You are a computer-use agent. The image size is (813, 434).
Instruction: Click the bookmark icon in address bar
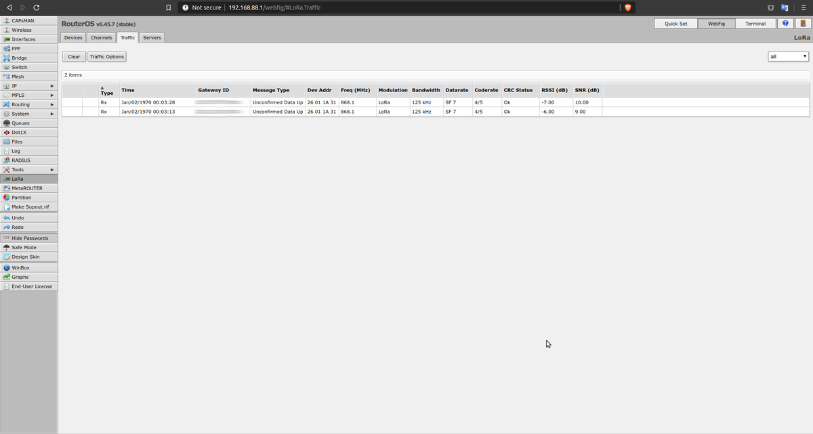point(168,7)
